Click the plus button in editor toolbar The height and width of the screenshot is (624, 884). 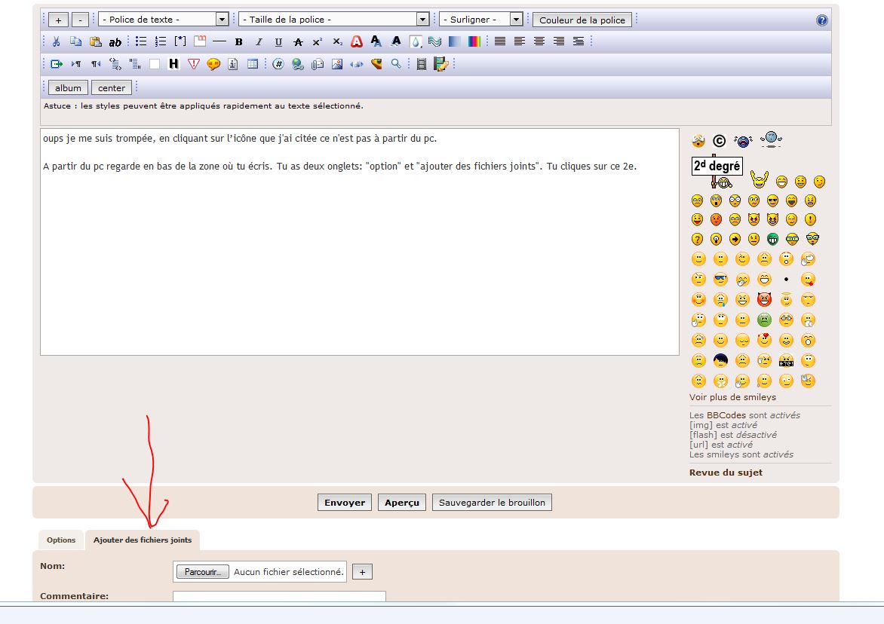pyautogui.click(x=58, y=20)
